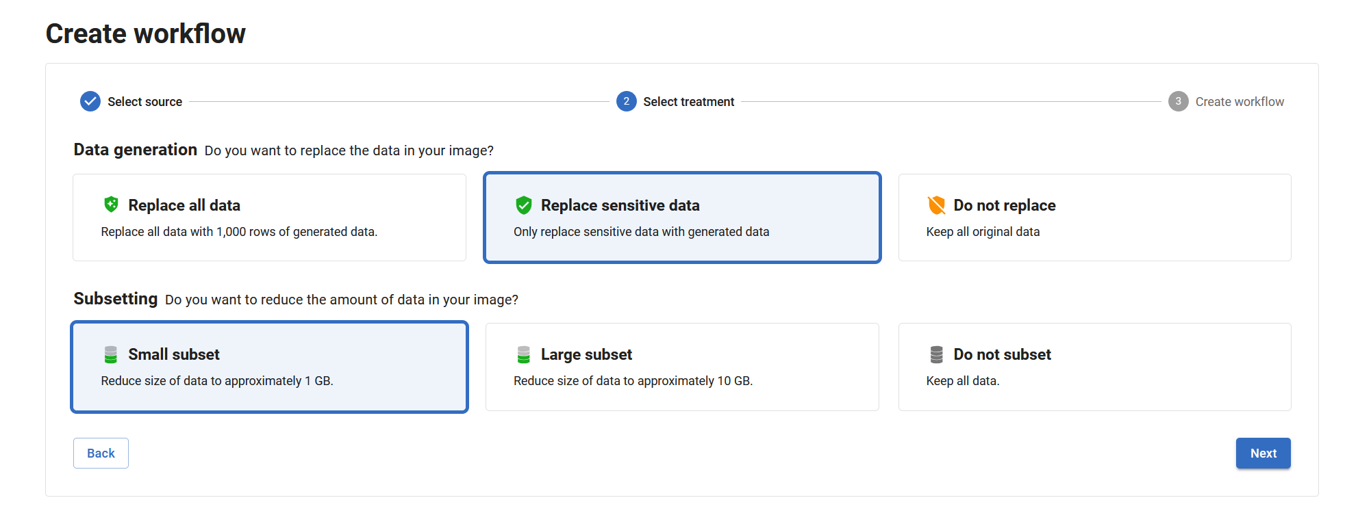This screenshot has width=1345, height=526.
Task: Choose the Do not subset option card
Action: coord(1094,367)
